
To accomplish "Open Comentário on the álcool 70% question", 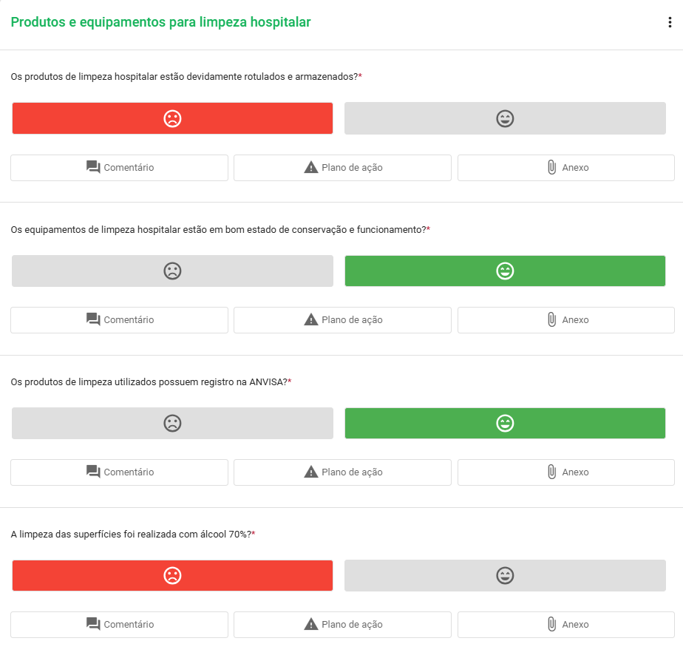I will pos(119,624).
